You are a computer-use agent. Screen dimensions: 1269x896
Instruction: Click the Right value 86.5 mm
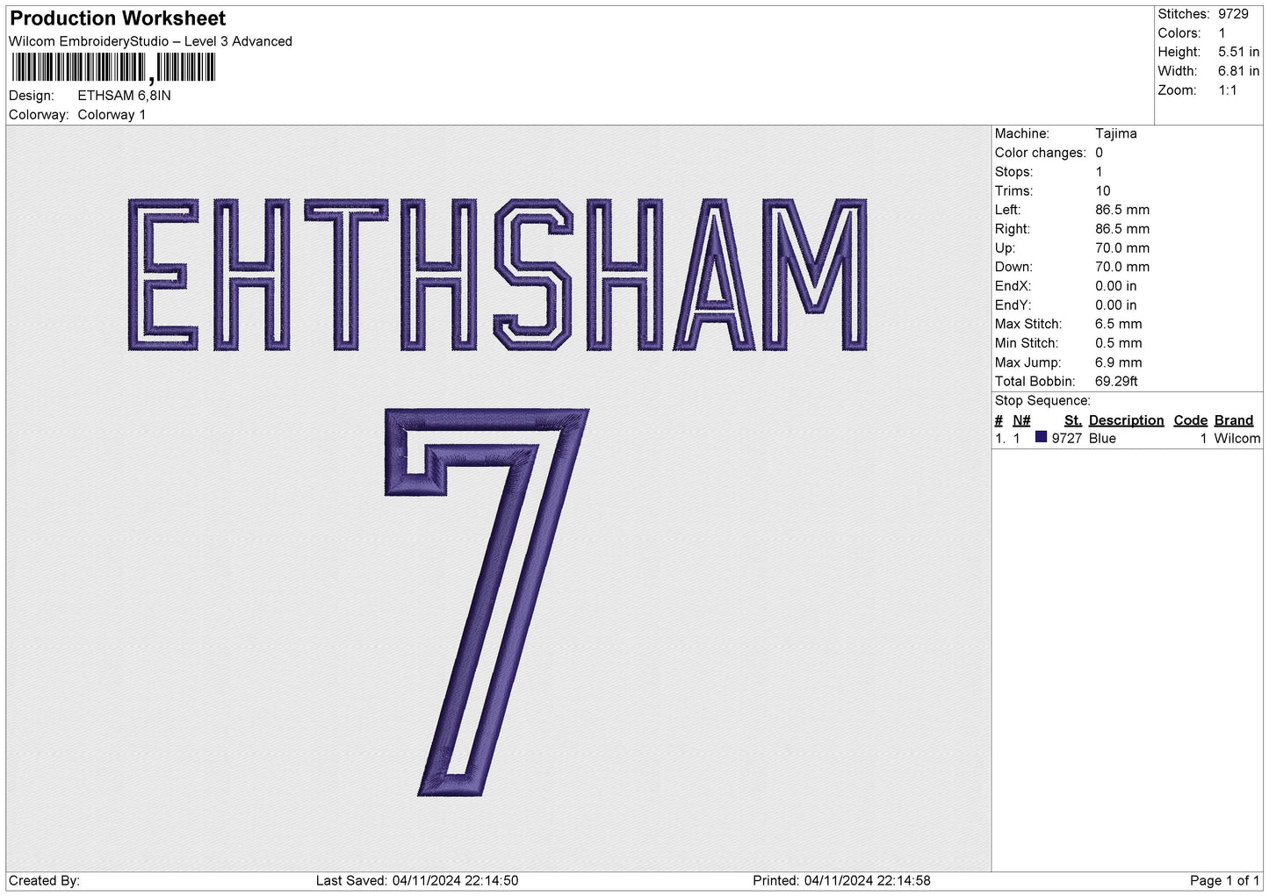tap(1121, 229)
